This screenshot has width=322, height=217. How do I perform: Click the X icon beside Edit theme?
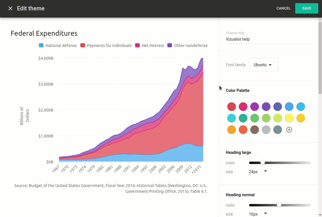pos(10,8)
